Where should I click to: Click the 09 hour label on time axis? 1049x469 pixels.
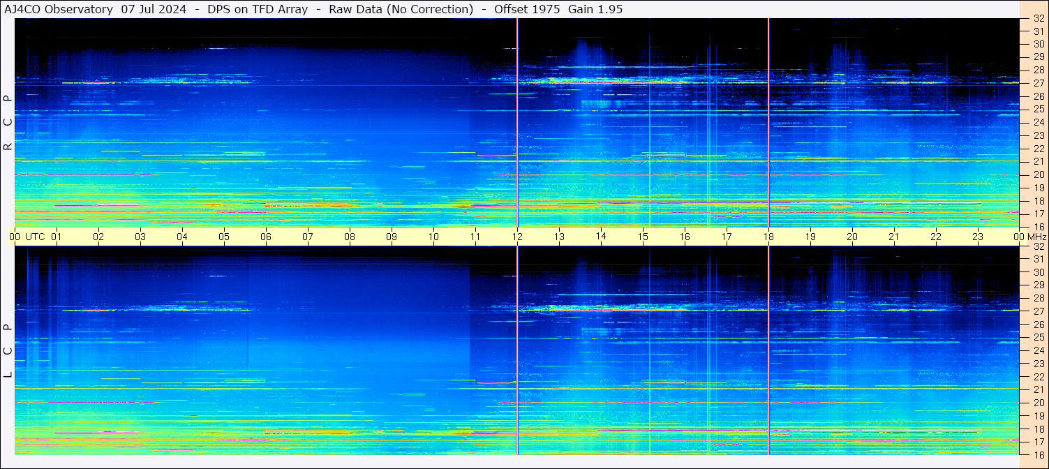pos(392,237)
